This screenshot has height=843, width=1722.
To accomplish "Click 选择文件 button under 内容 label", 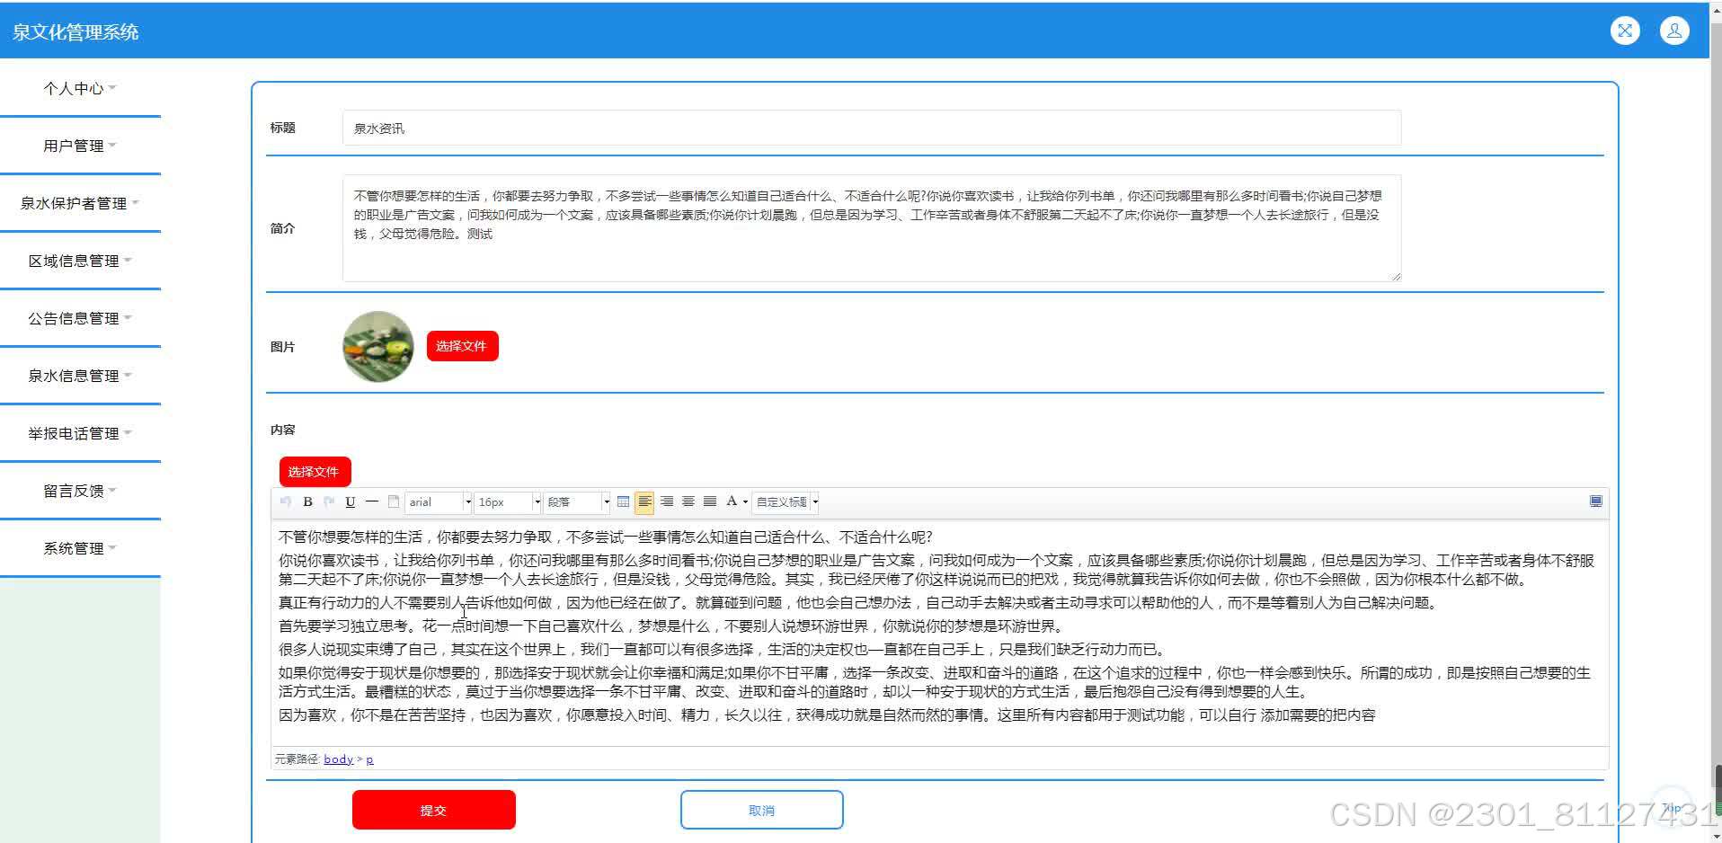I will click(x=315, y=472).
